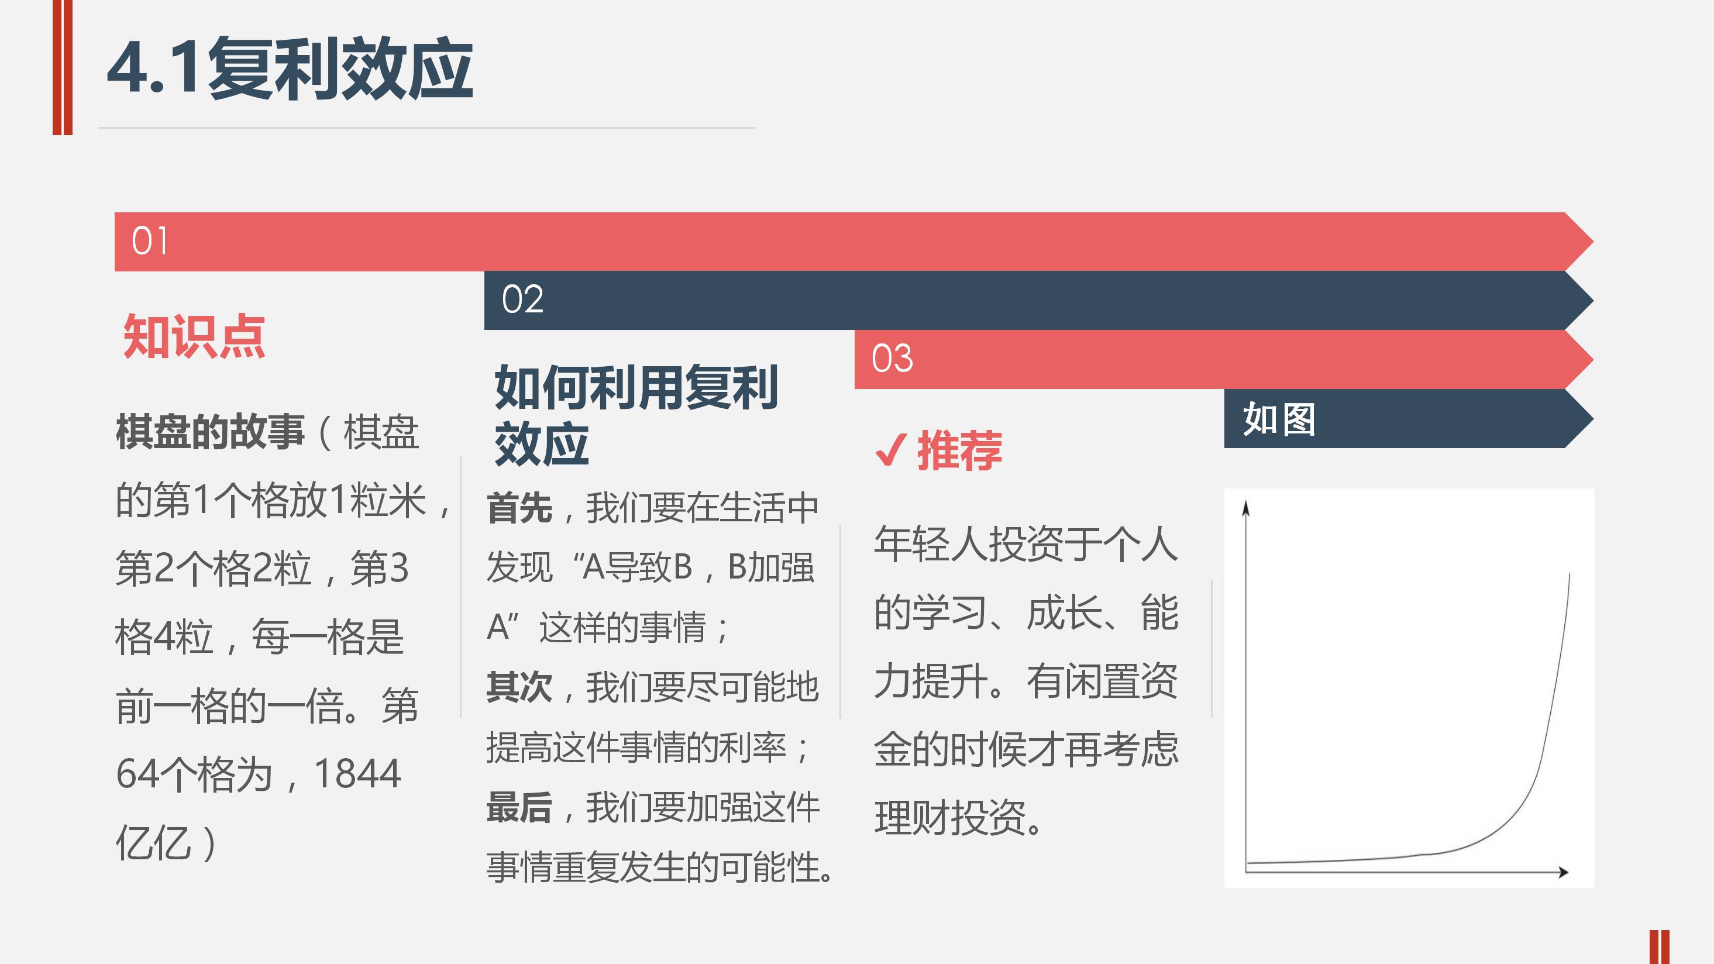This screenshot has width=1714, height=964.
Task: Click the bold word 最后
Action: coord(519,808)
